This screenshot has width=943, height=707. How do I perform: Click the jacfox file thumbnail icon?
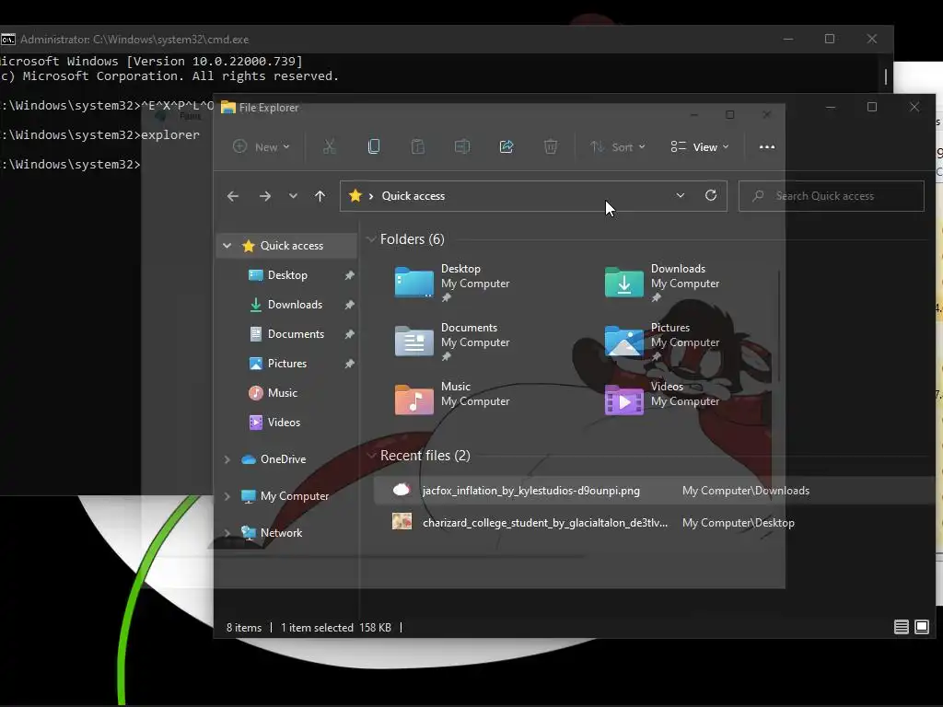[x=402, y=490]
